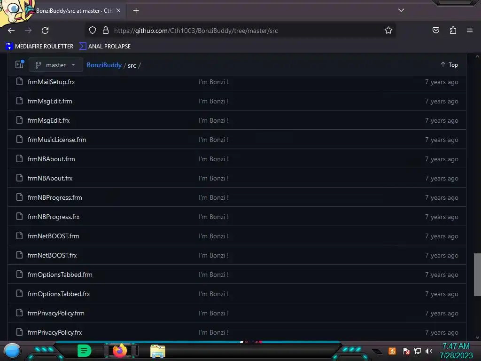This screenshot has width=481, height=361.
Task: Click '7 years ago' on frmOptionsTabbed.frx row
Action: pyautogui.click(x=442, y=294)
